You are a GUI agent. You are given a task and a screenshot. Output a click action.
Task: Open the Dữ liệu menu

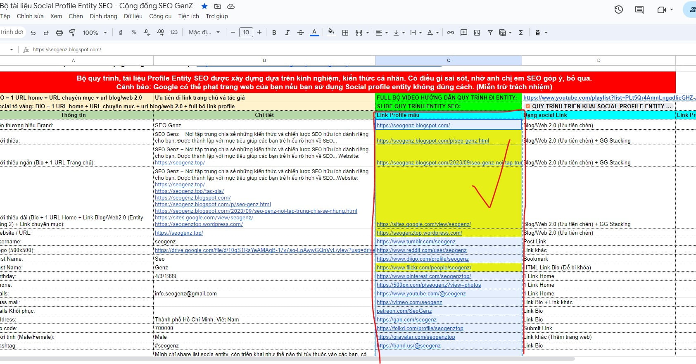[133, 16]
